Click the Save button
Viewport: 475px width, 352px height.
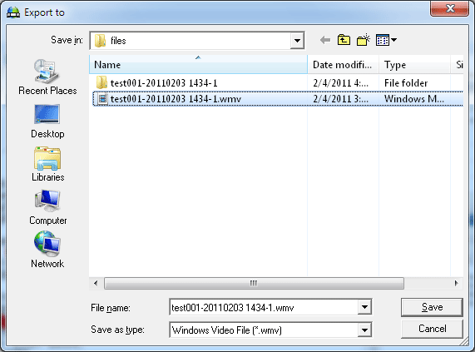pyautogui.click(x=432, y=307)
